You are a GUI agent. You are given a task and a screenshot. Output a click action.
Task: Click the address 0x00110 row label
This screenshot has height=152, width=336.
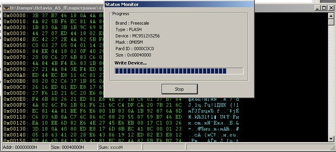(16, 117)
